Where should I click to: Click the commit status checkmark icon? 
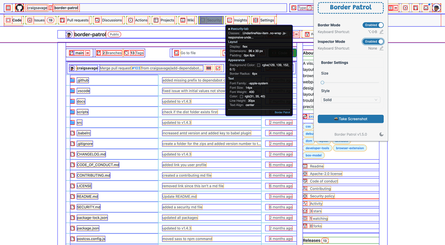pyautogui.click(x=218, y=68)
